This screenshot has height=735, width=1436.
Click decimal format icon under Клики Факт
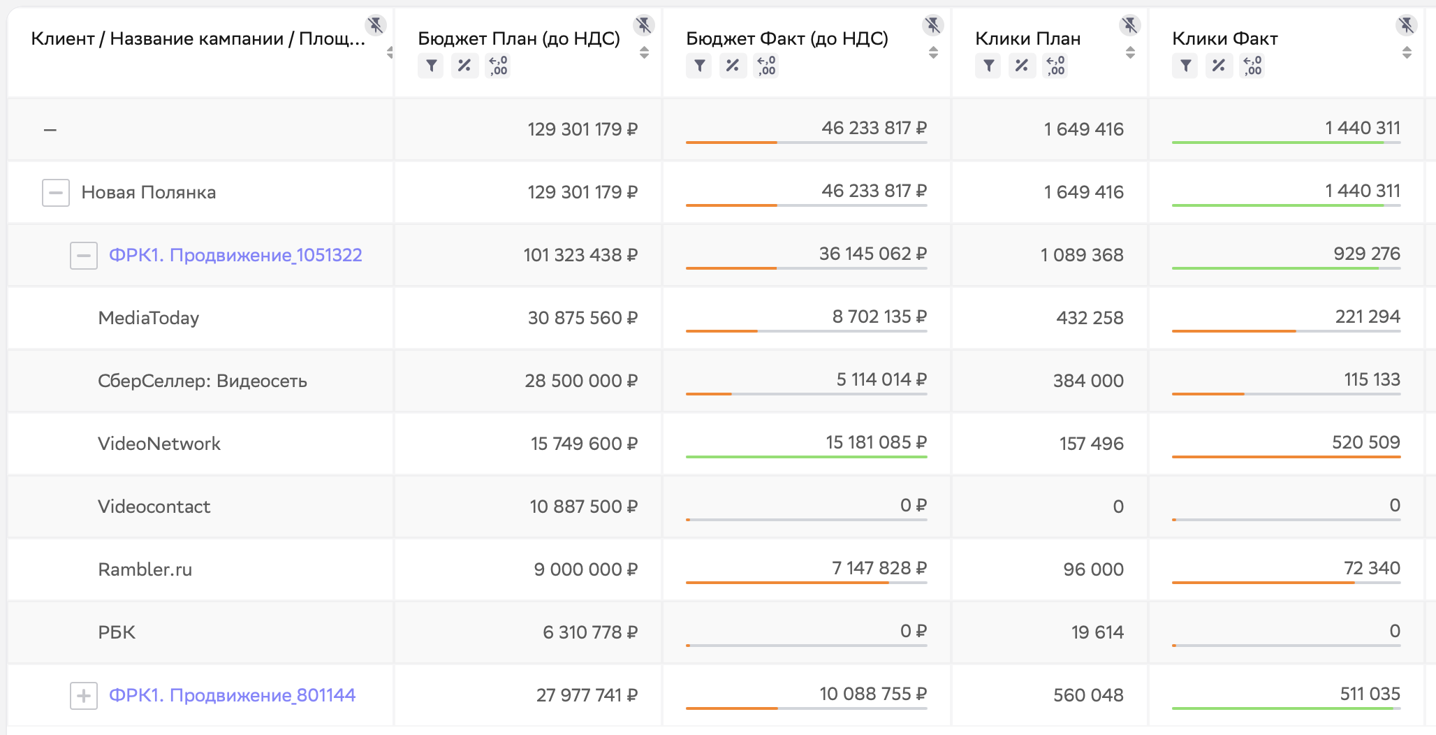pos(1252,66)
